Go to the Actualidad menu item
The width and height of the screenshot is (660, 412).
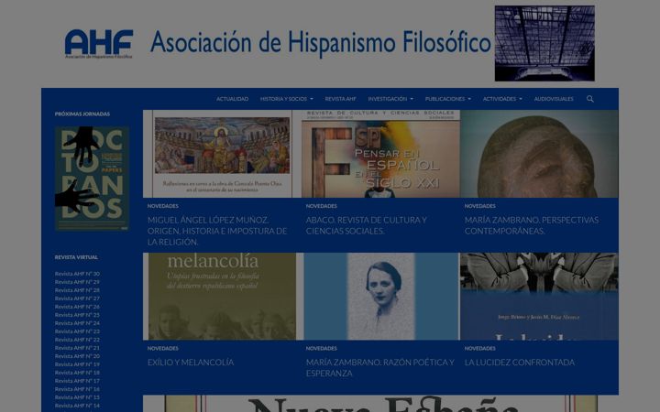coord(232,99)
